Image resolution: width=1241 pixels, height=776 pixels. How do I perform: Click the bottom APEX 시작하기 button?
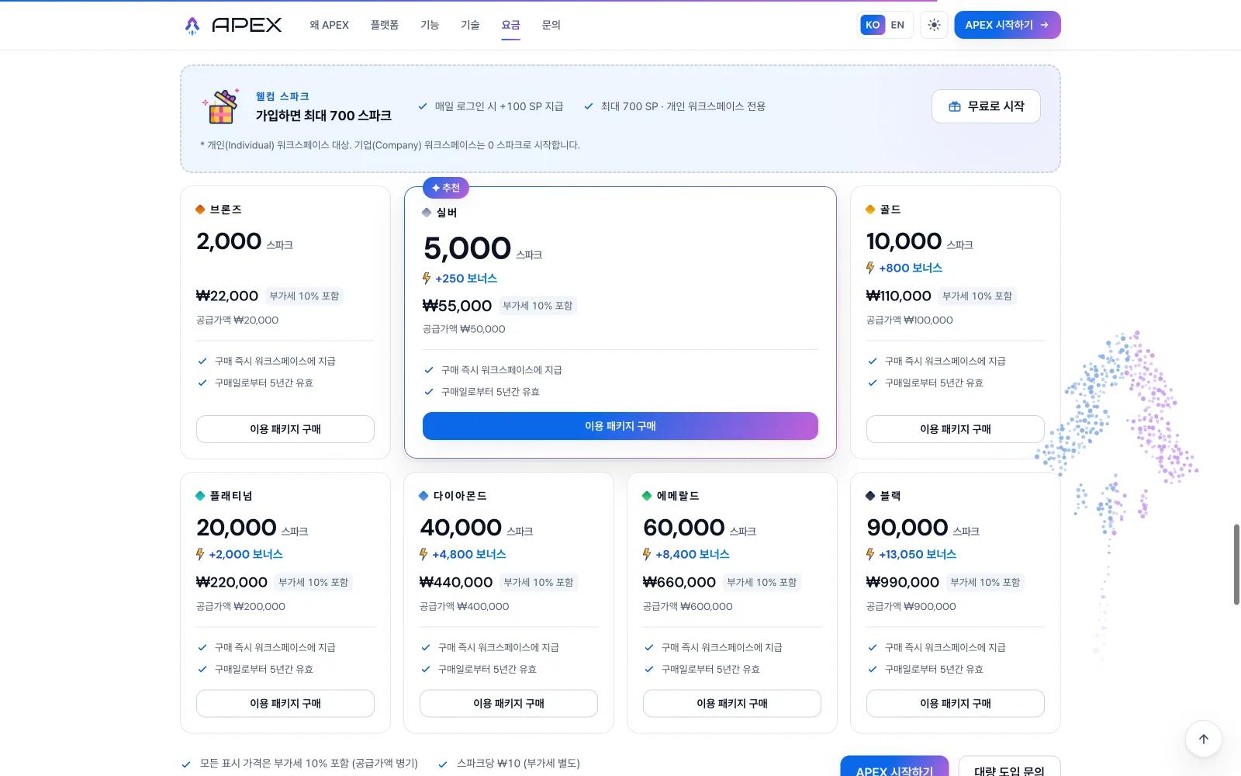pyautogui.click(x=894, y=767)
